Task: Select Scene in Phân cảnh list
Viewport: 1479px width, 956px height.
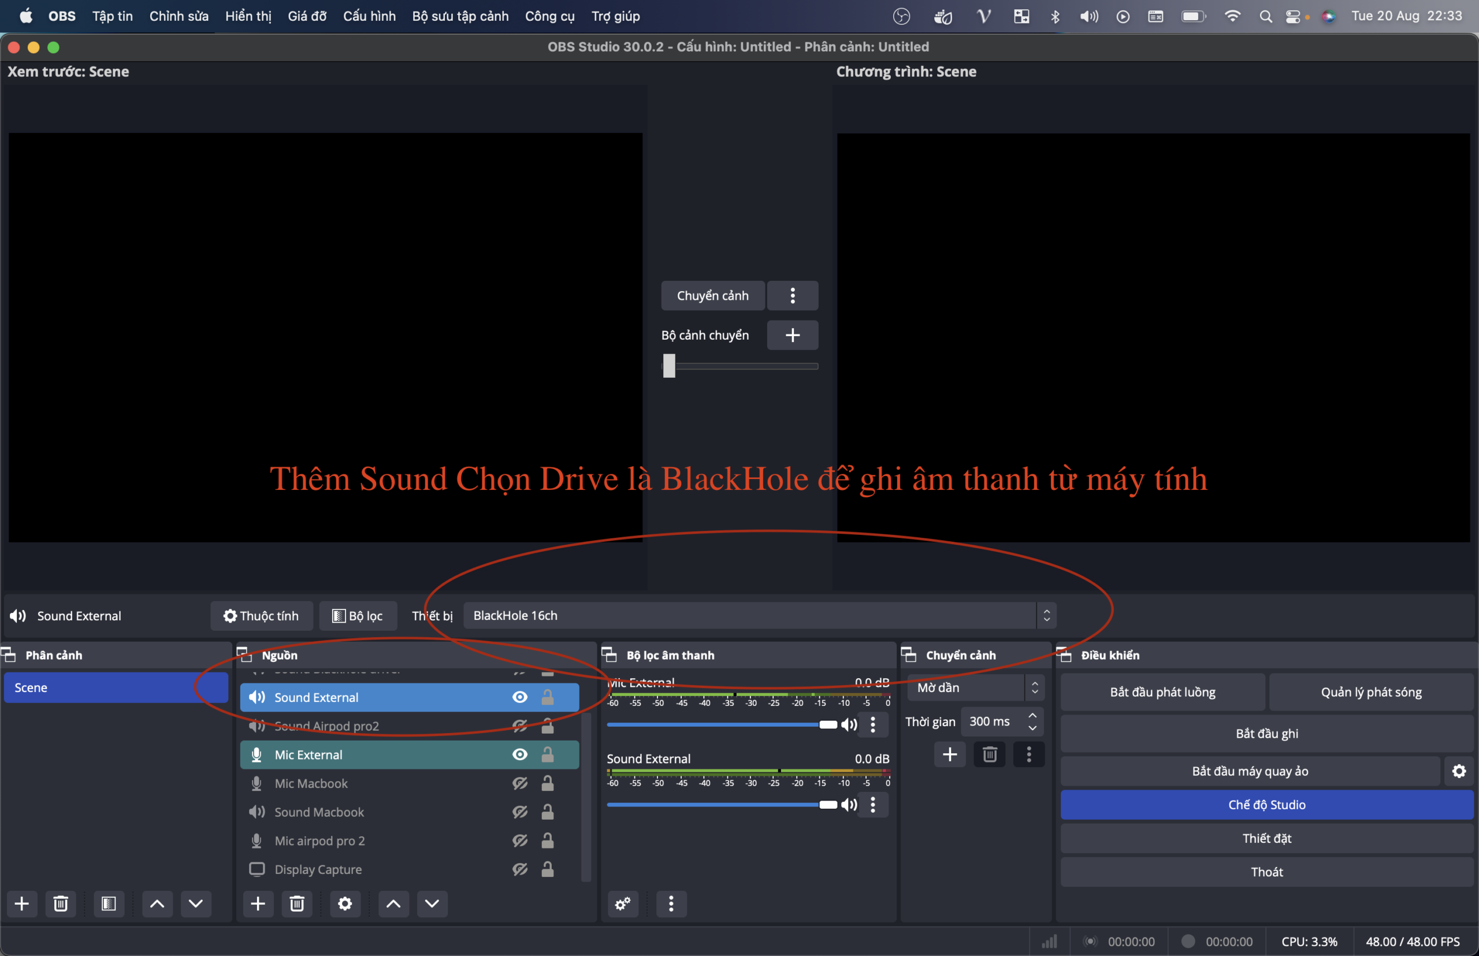Action: [x=116, y=688]
